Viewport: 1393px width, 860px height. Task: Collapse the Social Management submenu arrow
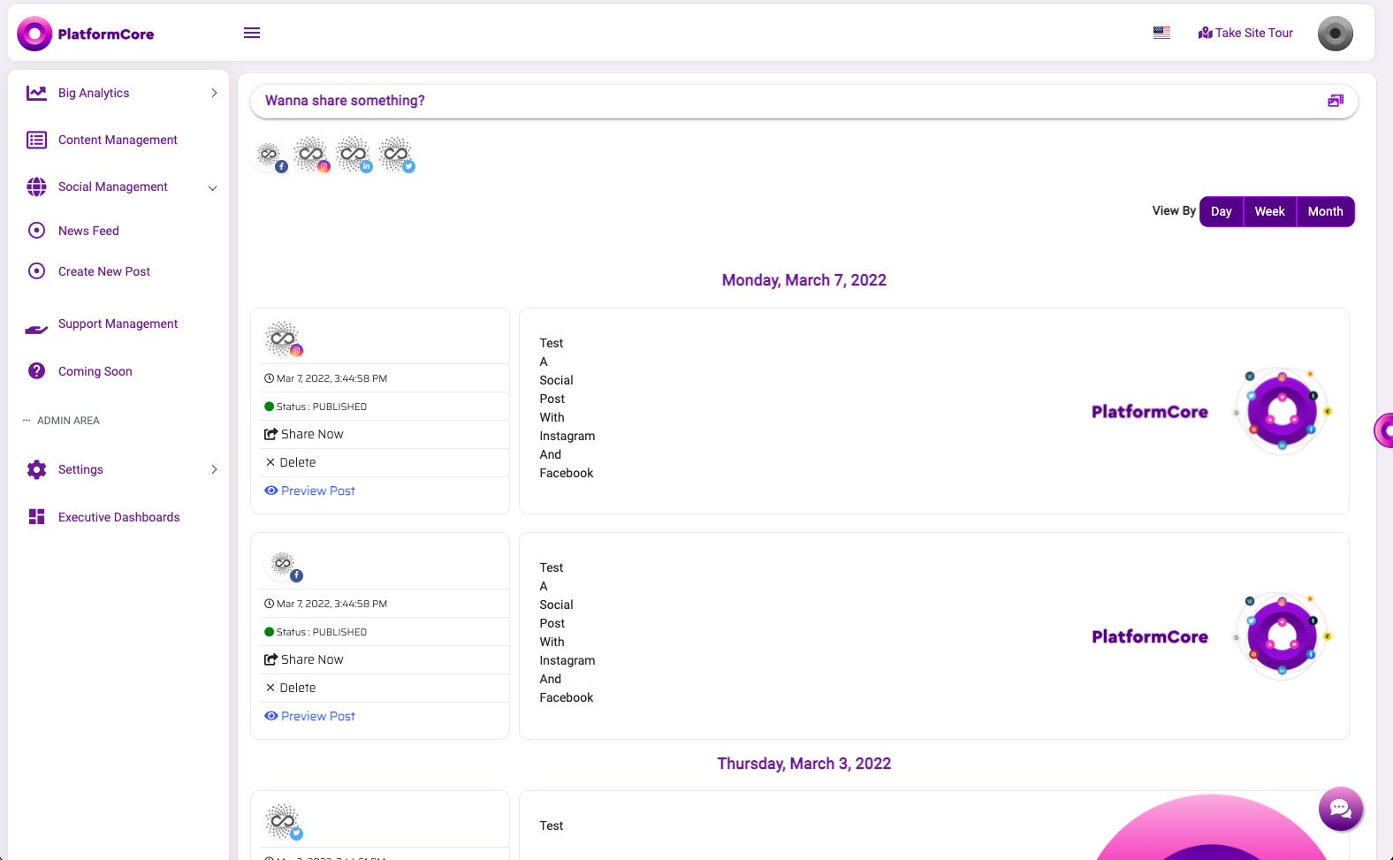click(x=212, y=187)
